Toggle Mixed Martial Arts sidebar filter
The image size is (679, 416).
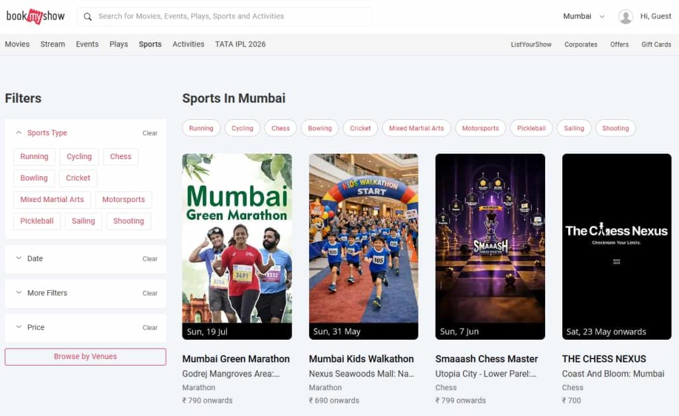[x=52, y=199]
